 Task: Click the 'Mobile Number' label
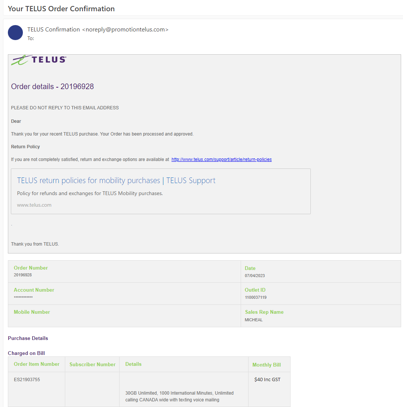[32, 312]
